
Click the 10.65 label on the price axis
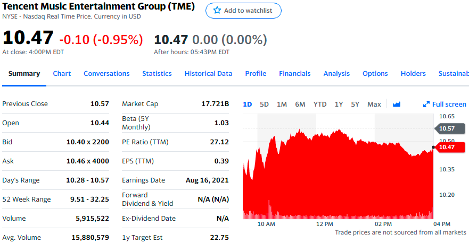447,117
